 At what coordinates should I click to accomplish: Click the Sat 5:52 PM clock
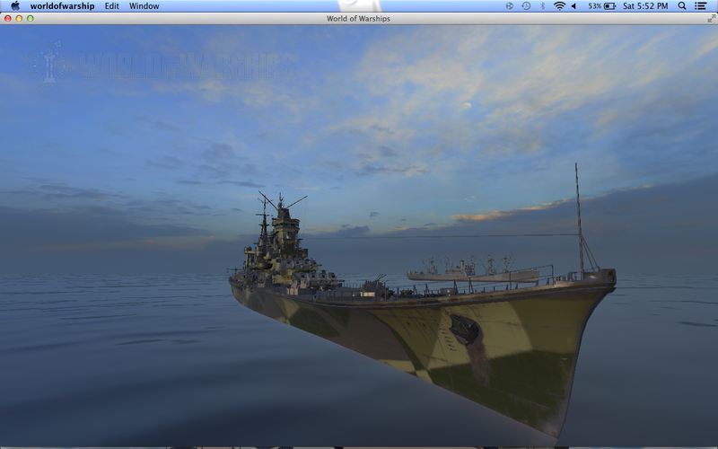[644, 6]
